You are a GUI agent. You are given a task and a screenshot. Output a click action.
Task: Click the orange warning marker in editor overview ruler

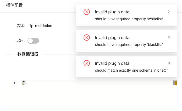(x=176, y=83)
